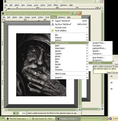Open ruler corner menu arrow in Untitled-4.0 window
Viewport: 118px width, 121px height.
pos(3,20)
